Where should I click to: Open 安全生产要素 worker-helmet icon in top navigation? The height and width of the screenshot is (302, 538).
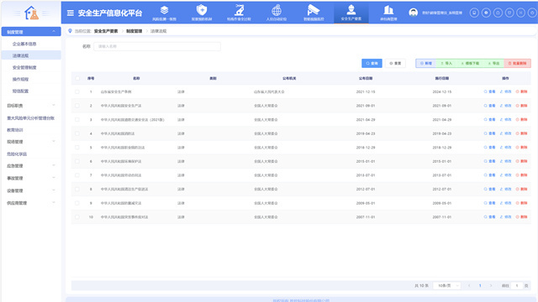pos(351,10)
